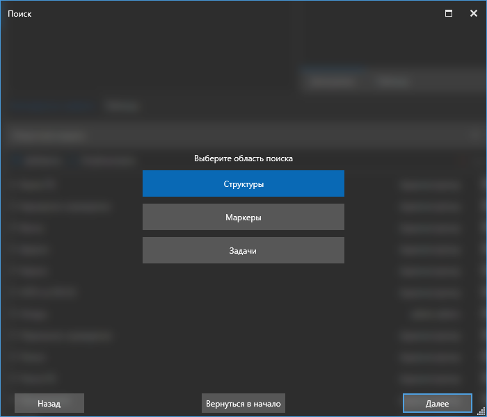The height and width of the screenshot is (417, 487).
Task: Click Вернуться в начало to restart
Action: [243, 403]
